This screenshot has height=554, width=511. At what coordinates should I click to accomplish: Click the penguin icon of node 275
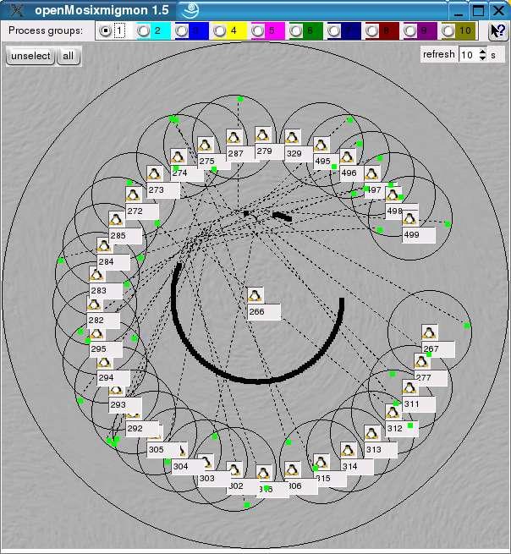pos(205,145)
